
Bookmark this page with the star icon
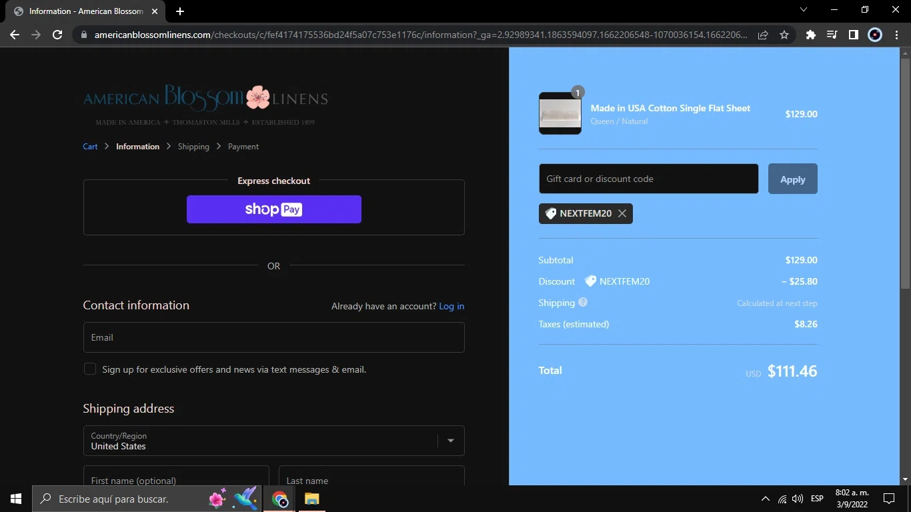[x=784, y=35]
